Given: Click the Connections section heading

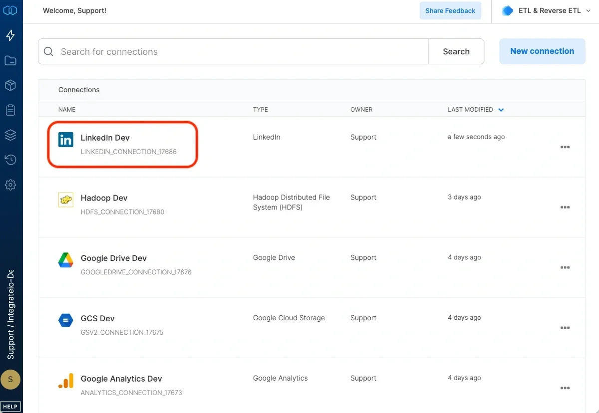Looking at the screenshot, I should (79, 90).
